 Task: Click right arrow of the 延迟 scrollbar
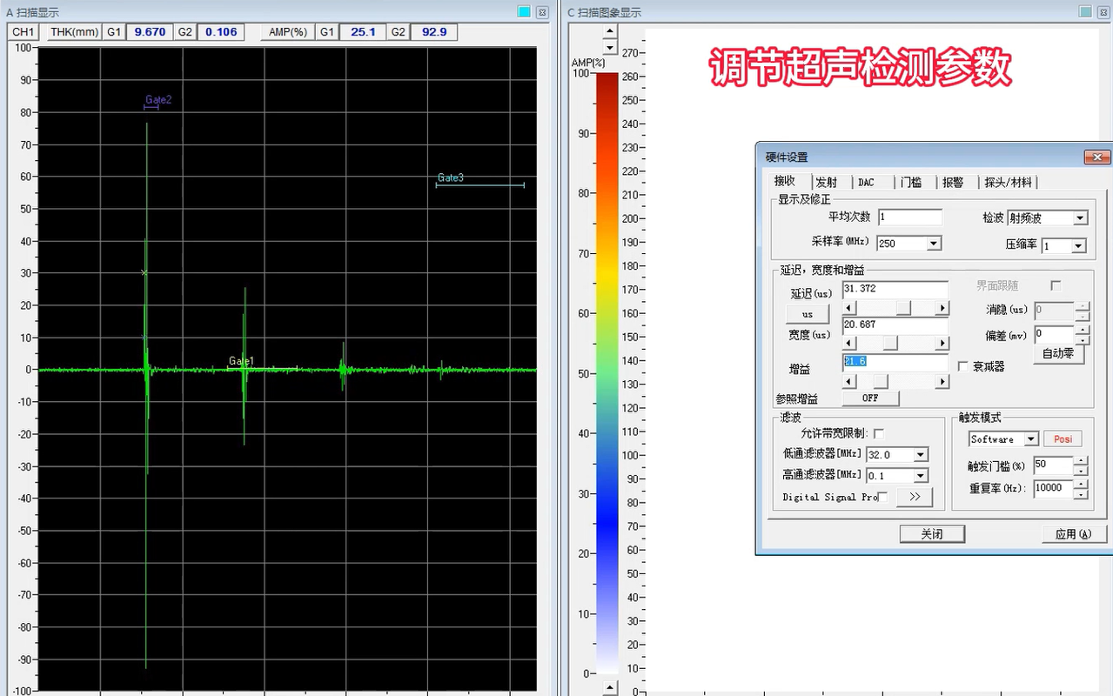(942, 308)
